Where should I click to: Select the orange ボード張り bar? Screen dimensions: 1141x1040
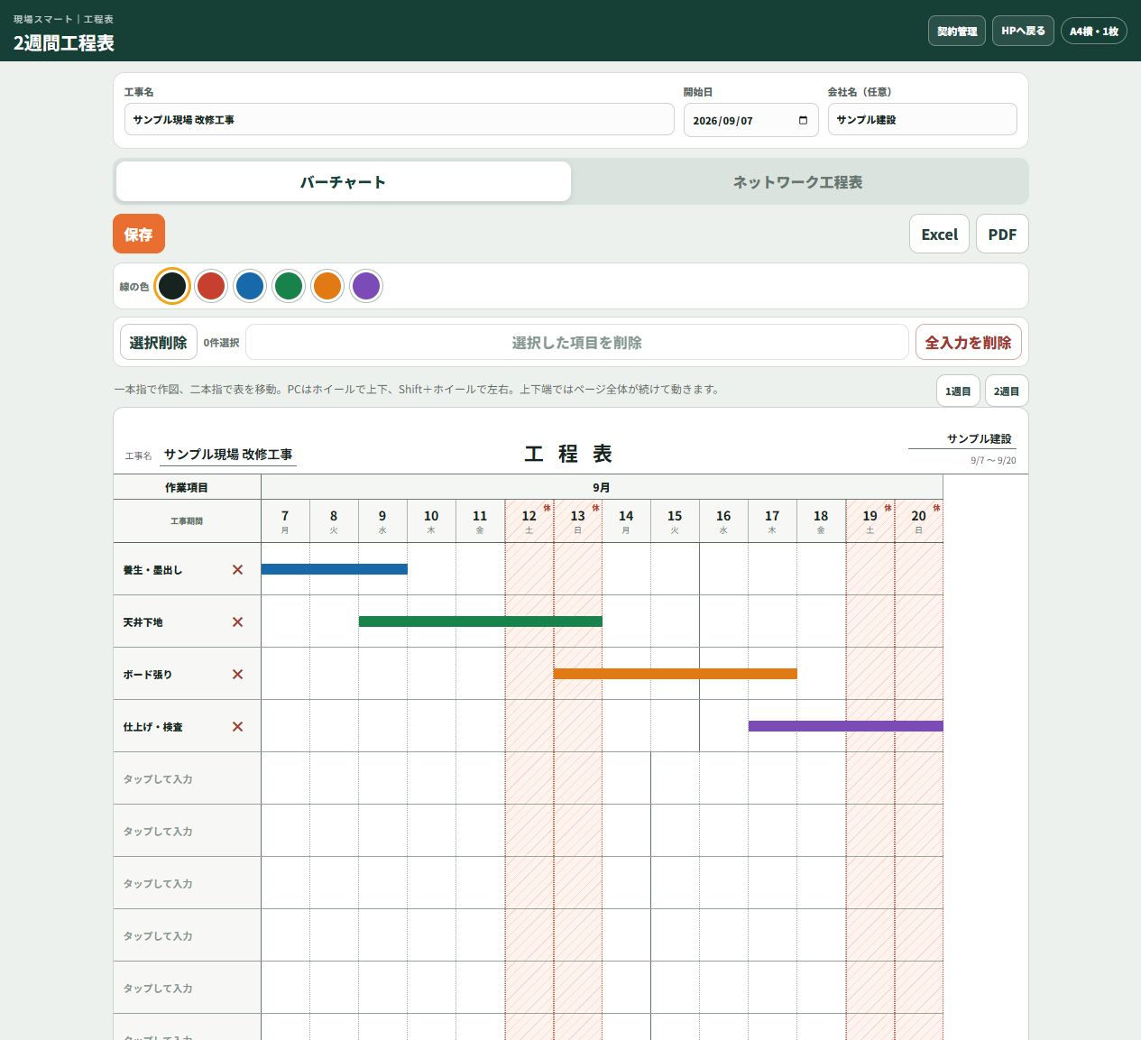[x=676, y=674]
